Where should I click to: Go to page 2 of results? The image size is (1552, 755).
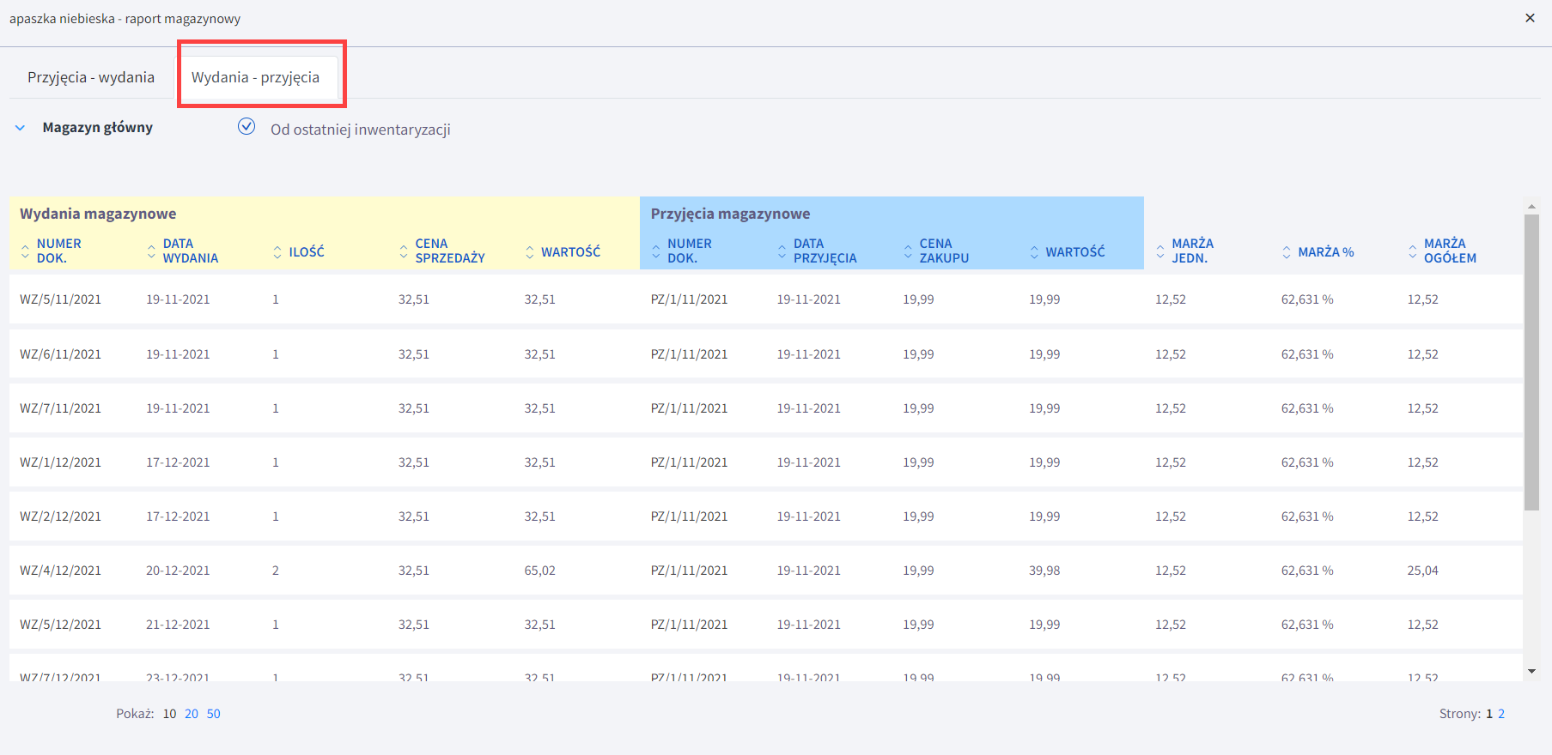[1501, 714]
